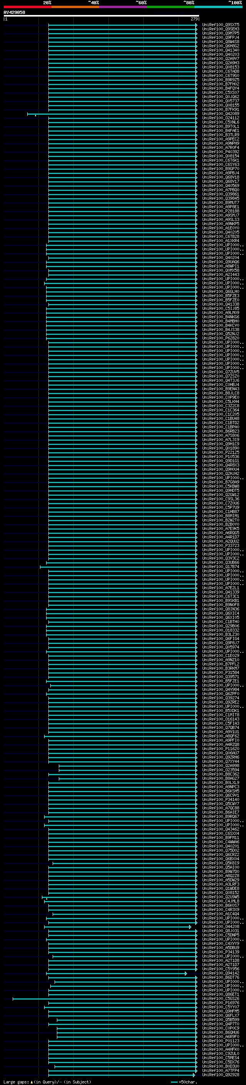Select hit UniRef100_P22125
The width and height of the screenshot is (246, 1085).
coord(220,452)
